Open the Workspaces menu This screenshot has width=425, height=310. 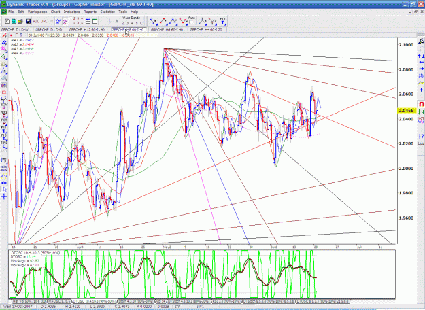37,12
